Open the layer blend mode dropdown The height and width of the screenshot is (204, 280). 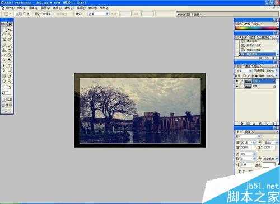pos(244,71)
